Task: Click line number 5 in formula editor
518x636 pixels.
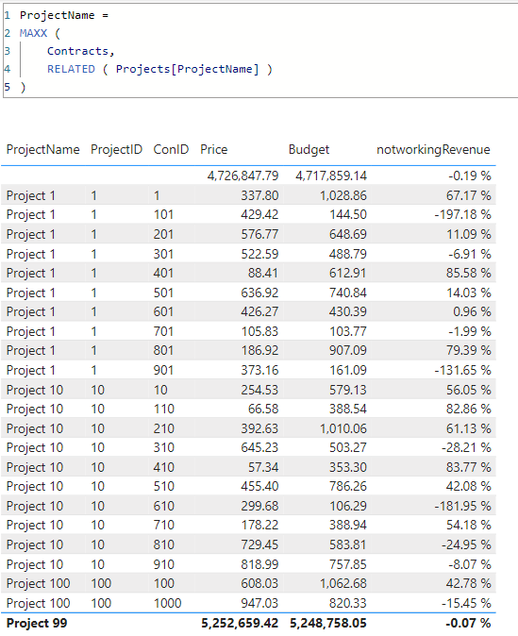Action: point(8,87)
